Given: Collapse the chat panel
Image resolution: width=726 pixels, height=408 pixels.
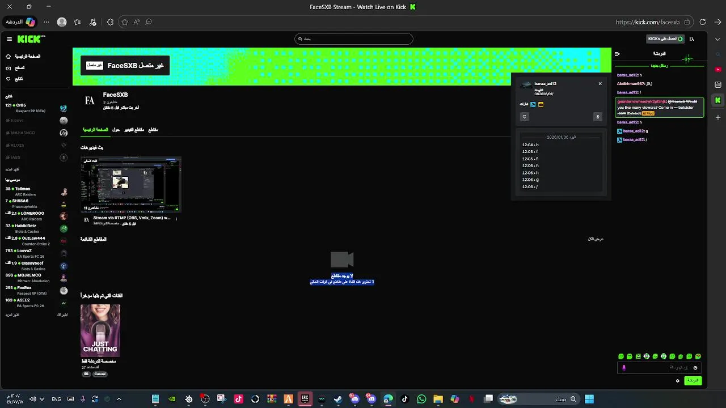Looking at the screenshot, I should 617,54.
